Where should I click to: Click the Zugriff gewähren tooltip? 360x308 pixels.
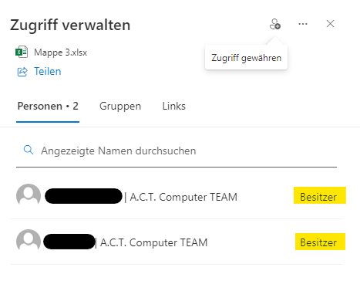246,58
